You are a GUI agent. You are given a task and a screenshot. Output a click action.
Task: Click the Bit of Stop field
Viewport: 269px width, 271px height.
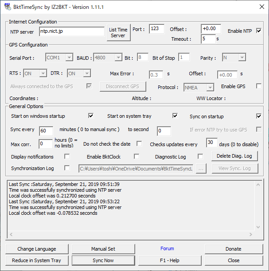[184, 57]
